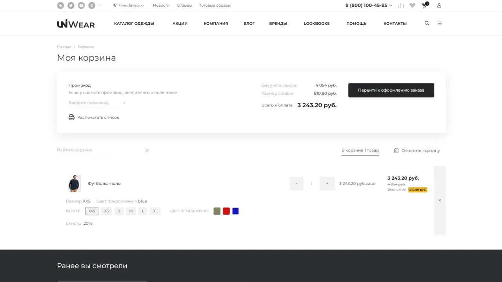502x282 pixels.
Task: Open the Акции menu item
Action: point(180,23)
